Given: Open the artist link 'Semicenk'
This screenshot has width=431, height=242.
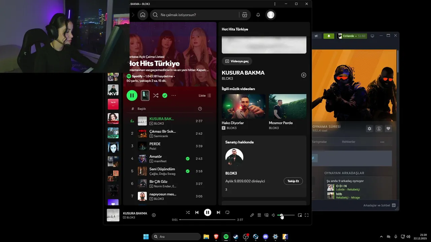Looking at the screenshot, I should pyautogui.click(x=160, y=136).
